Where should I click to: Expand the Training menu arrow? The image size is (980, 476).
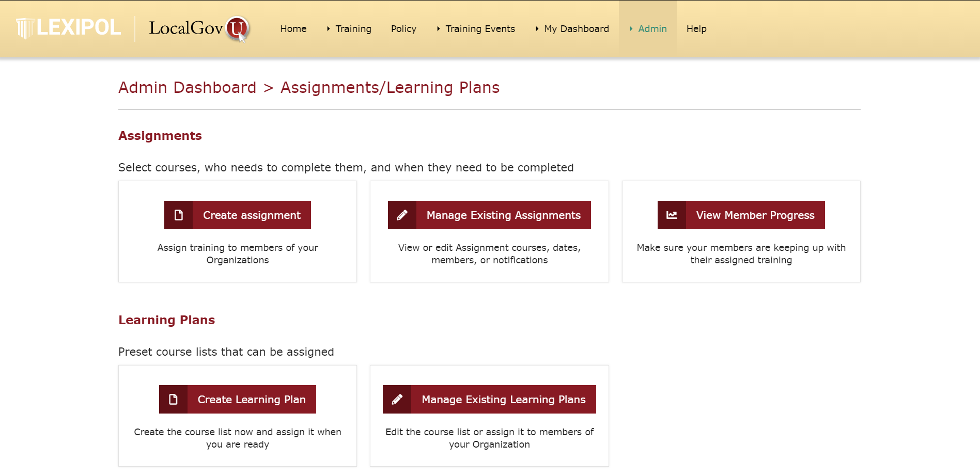click(328, 29)
